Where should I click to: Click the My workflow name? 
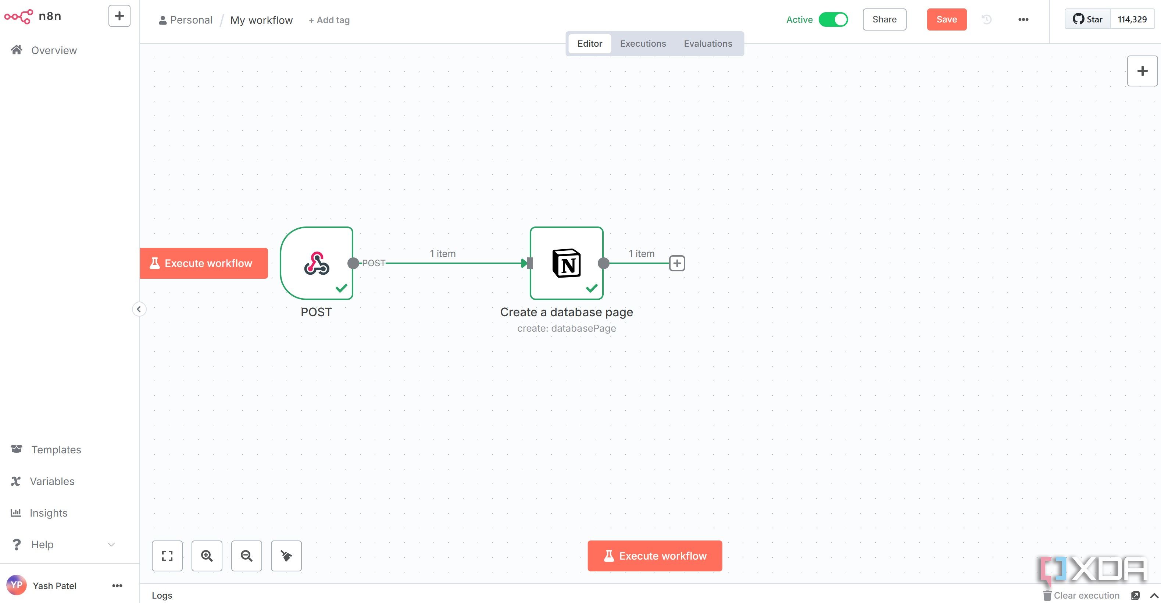coord(261,20)
